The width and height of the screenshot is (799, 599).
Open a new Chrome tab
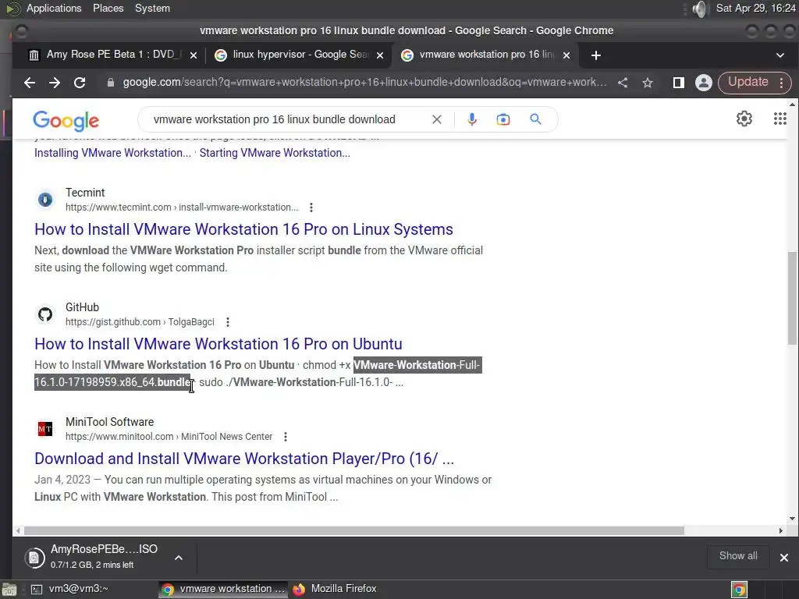coord(595,55)
